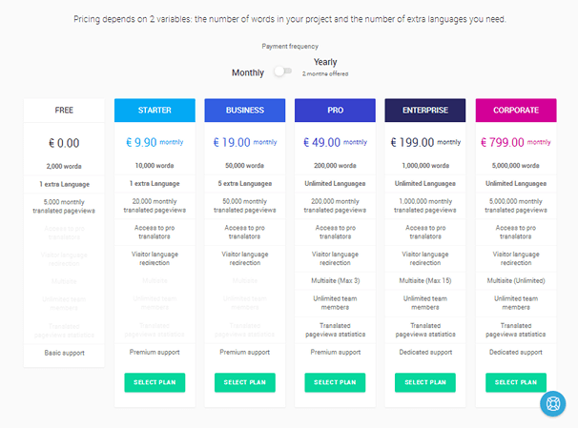Viewport: 578px width, 428px height.
Task: Open the lifebuoy help chat icon
Action: [x=552, y=403]
